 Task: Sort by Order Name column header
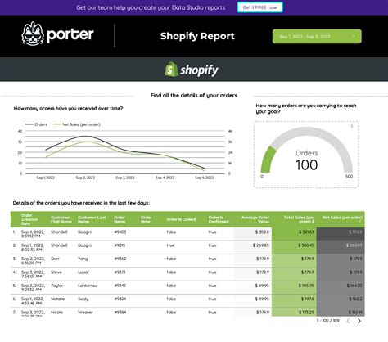tap(120, 219)
